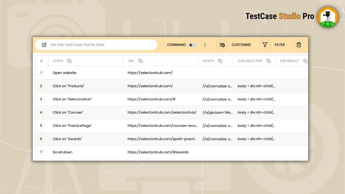Click the Filter funnel icon
The width and height of the screenshot is (345, 194).
(x=265, y=45)
